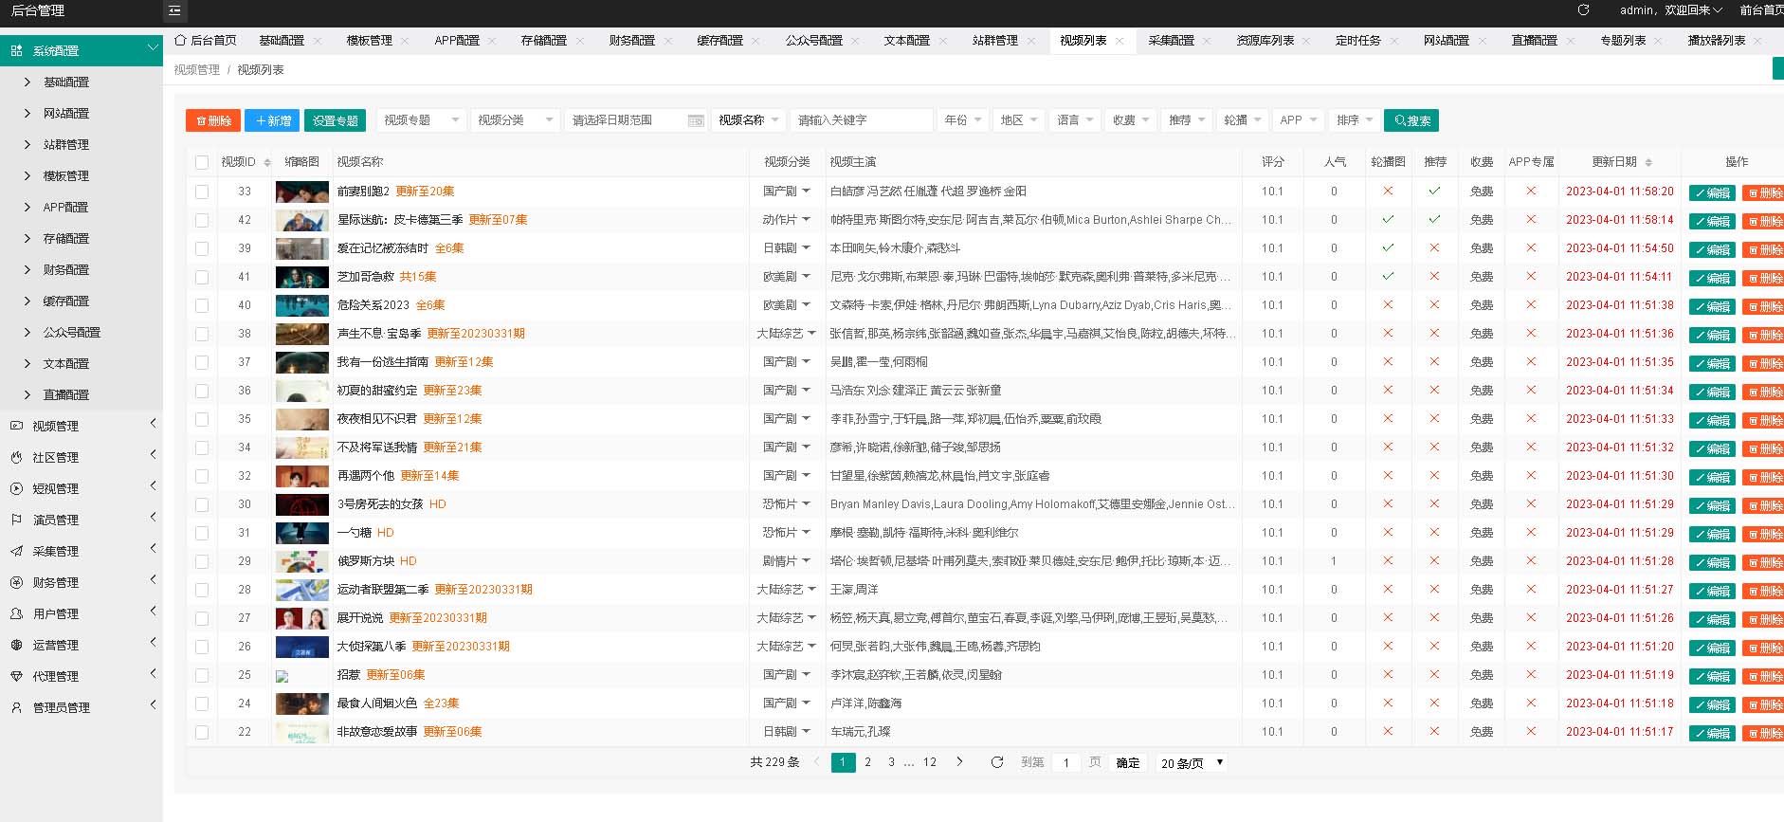
Task: Toggle carousel check mark for video ID 42
Action: tap(1388, 219)
